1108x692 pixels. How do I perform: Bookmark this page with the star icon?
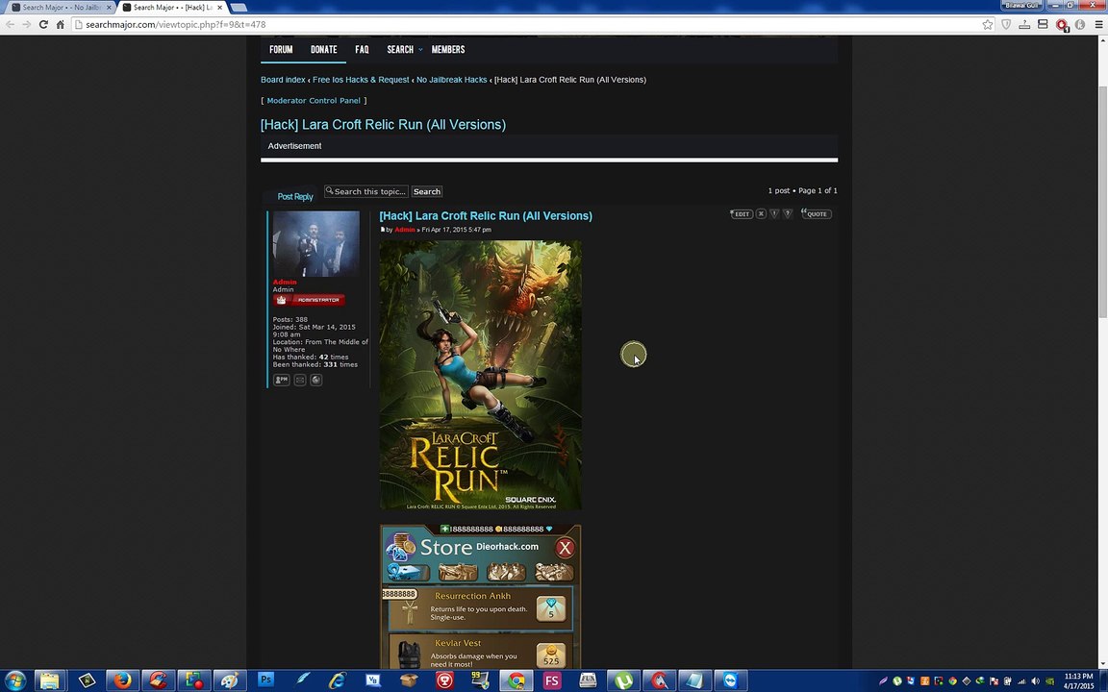click(987, 24)
